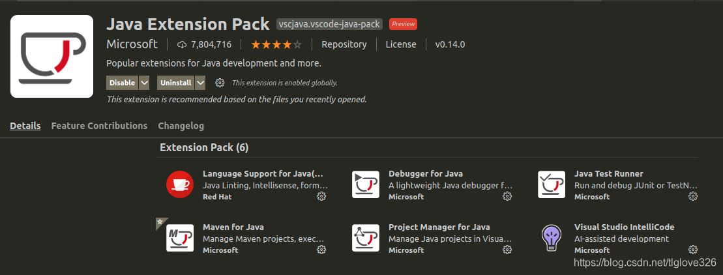The image size is (723, 275).
Task: Click the install count download icon
Action: coord(182,45)
